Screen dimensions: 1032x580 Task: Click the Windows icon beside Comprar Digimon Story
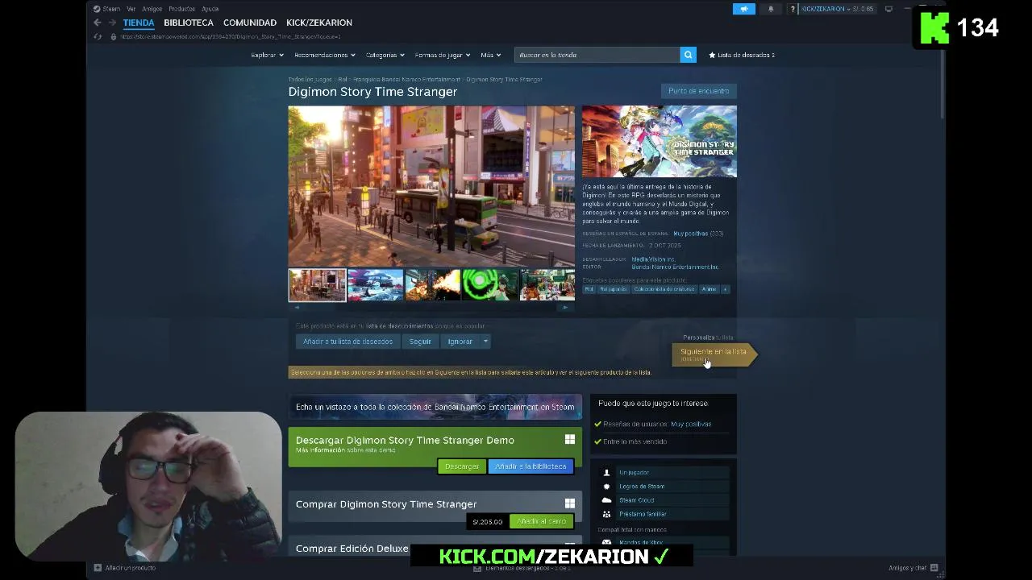click(570, 503)
